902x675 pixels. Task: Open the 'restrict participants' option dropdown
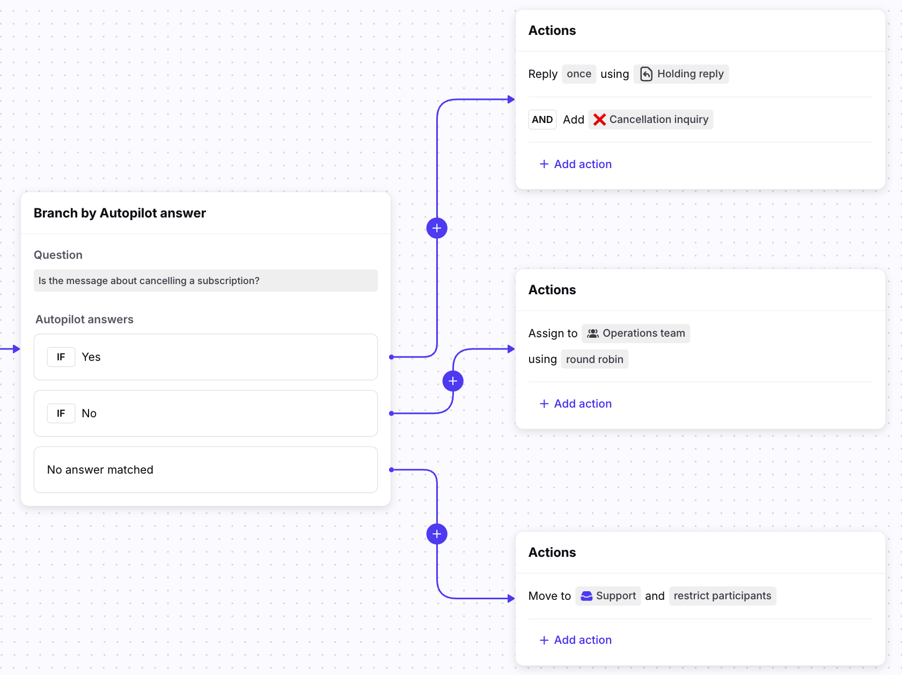pos(722,596)
